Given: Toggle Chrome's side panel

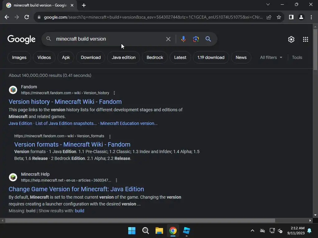Looking at the screenshot, I should point(291,17).
